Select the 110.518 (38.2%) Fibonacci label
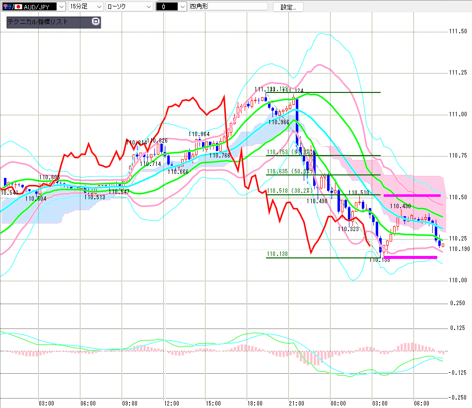 coord(289,191)
